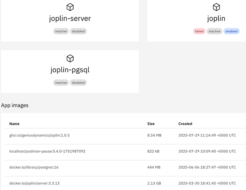Click created date 2025-06-06 18:27:47
Image resolution: width=246 pixels, height=190 pixels.
point(207,167)
